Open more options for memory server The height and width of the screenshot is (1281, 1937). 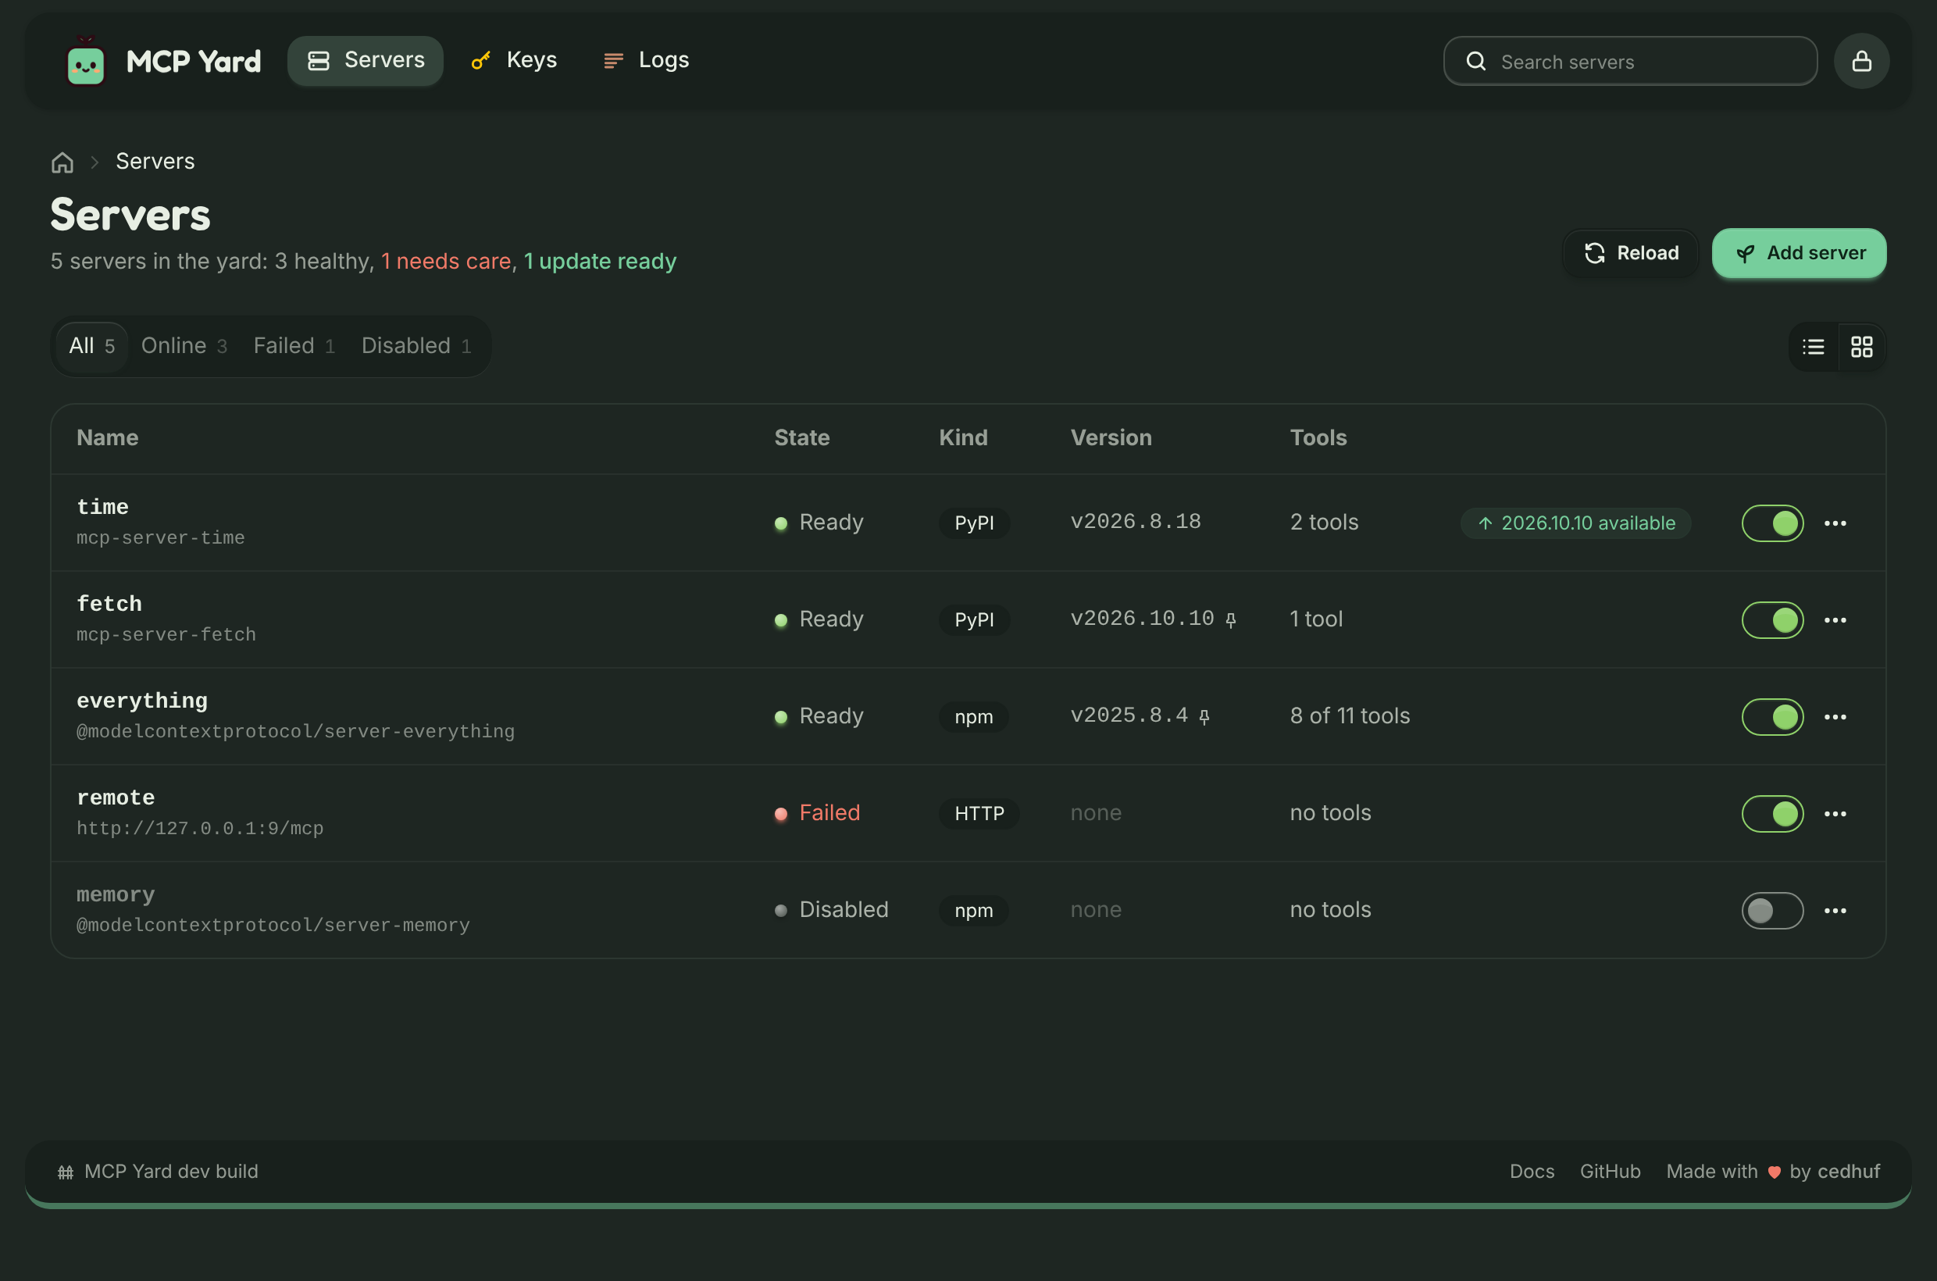point(1835,910)
